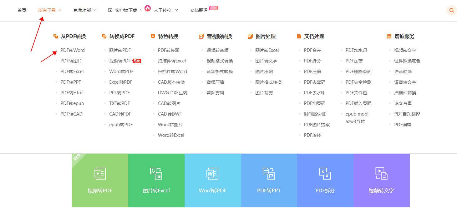Open the 人工转换 menu
Image resolution: width=457 pixels, height=208 pixels.
(x=163, y=10)
